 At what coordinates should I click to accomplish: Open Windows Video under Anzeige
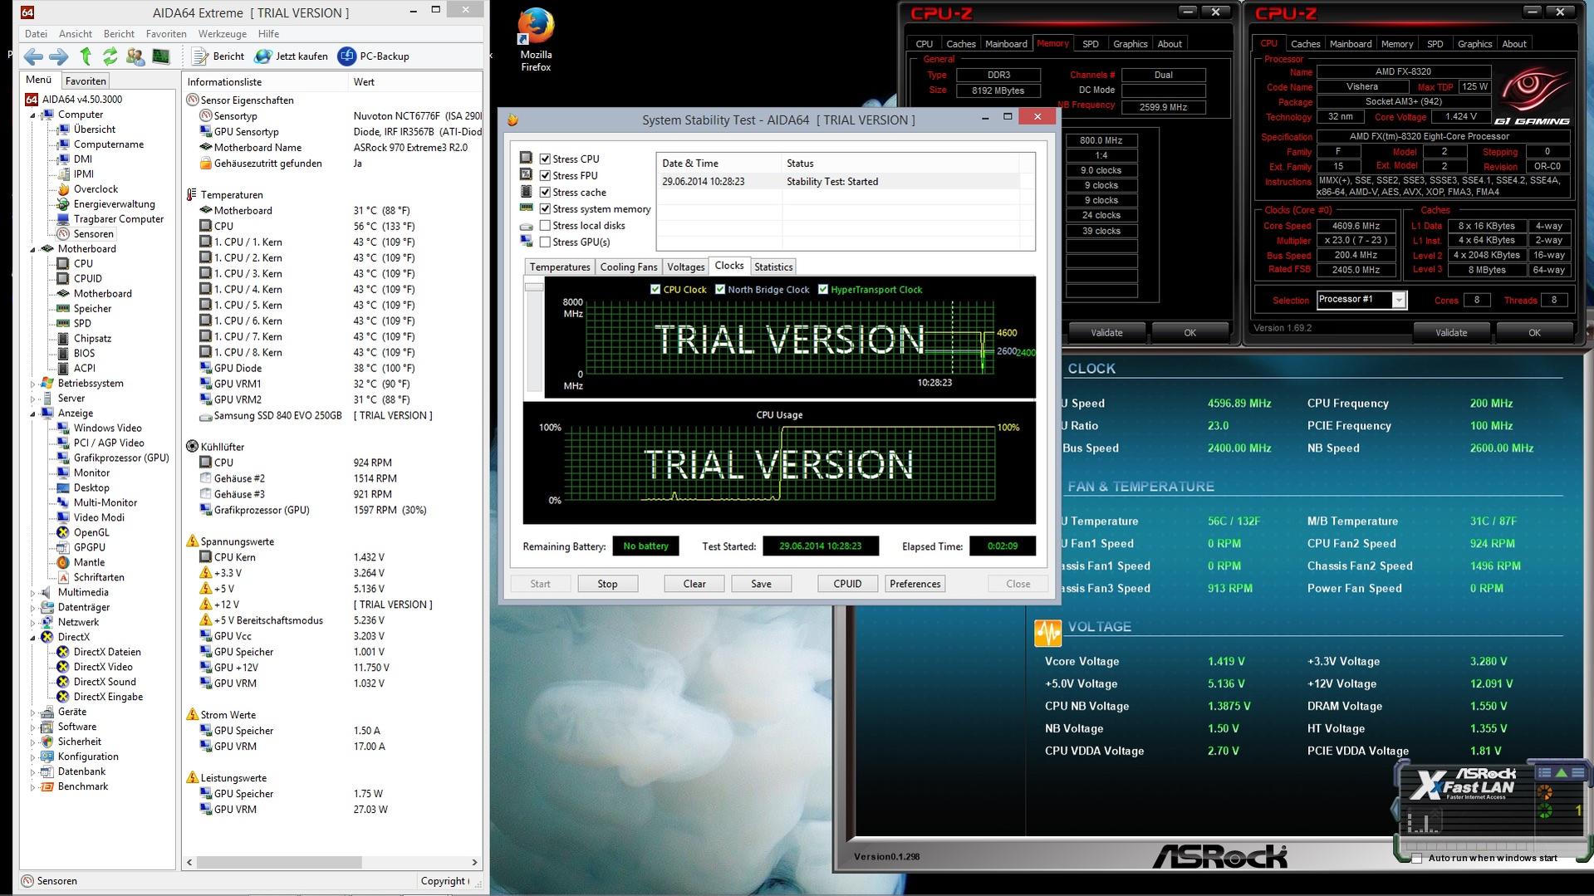(107, 428)
